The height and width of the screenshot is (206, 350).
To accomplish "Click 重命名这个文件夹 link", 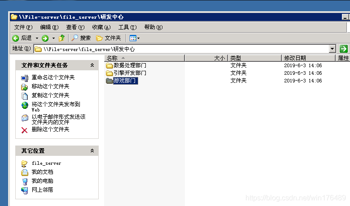I will (53, 77).
